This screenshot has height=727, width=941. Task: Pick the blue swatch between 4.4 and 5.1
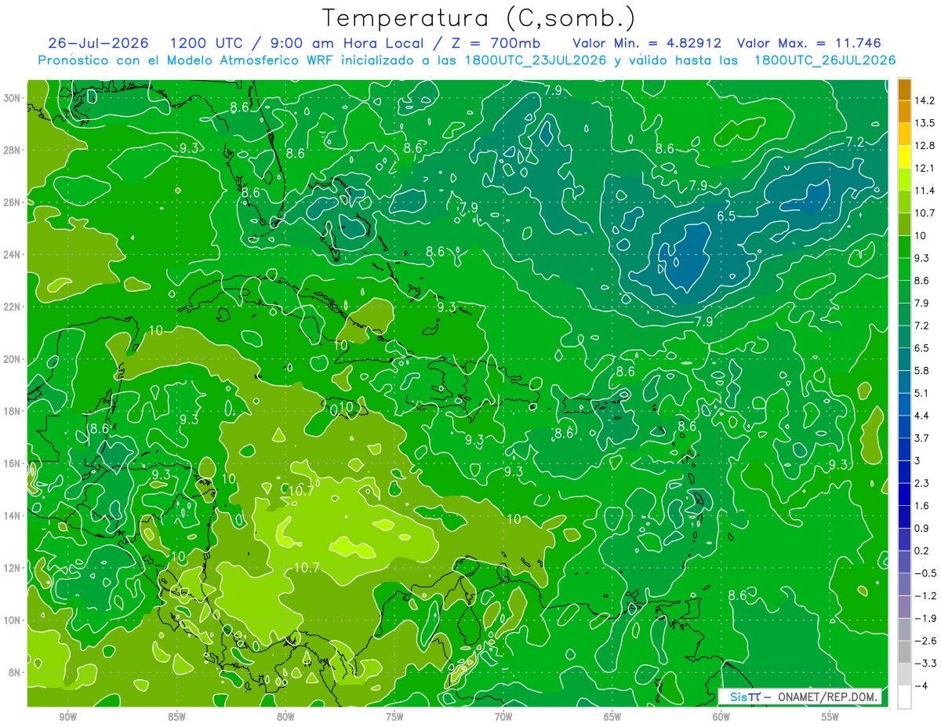(905, 404)
